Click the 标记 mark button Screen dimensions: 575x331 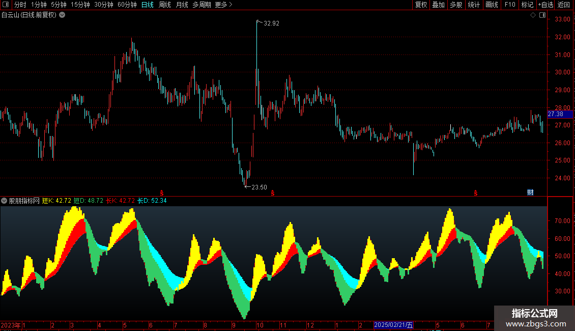pyautogui.click(x=527, y=5)
